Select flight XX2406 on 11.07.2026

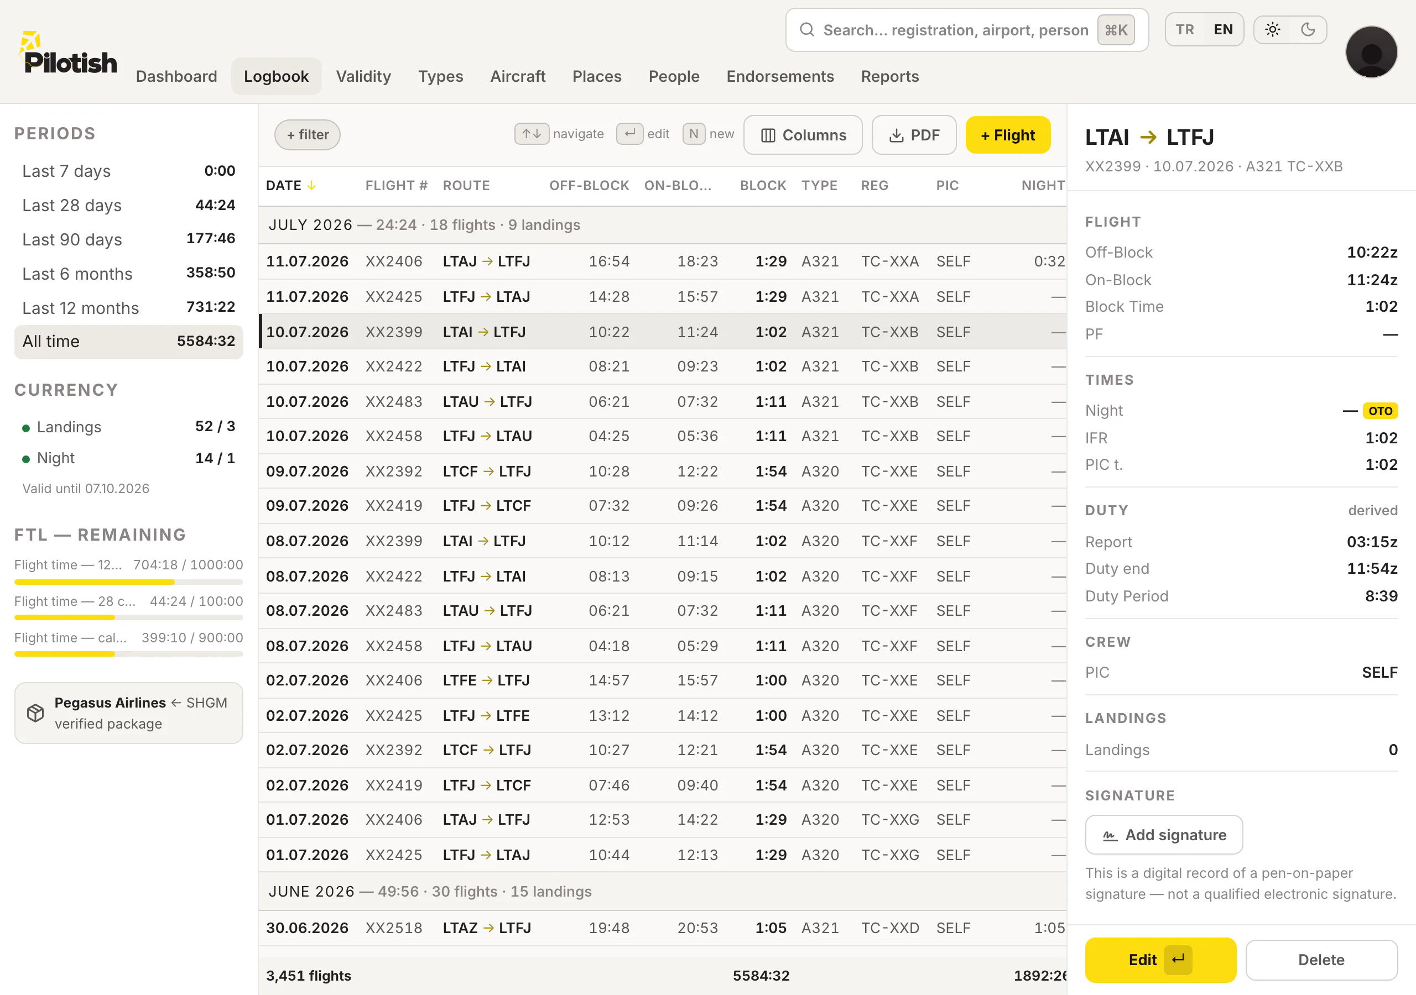tap(662, 261)
